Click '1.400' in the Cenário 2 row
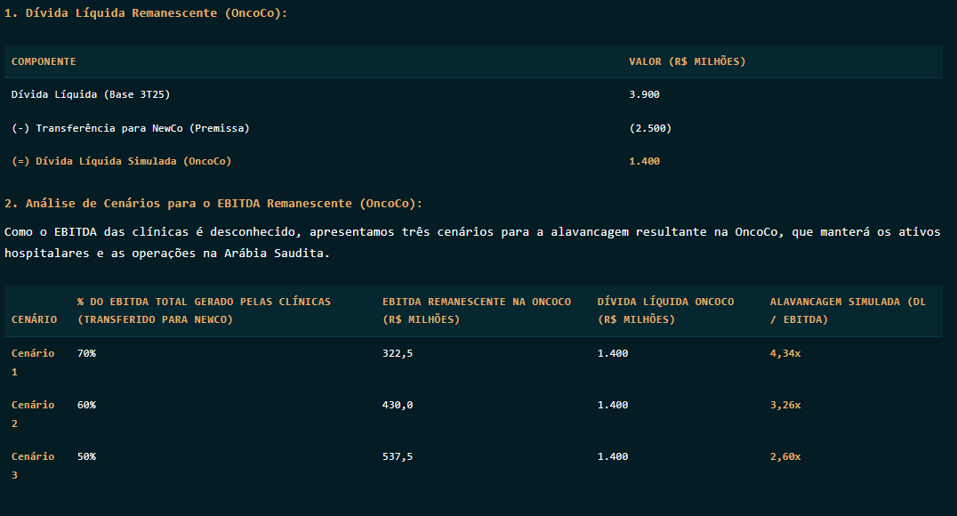Viewport: 957px width, 516px height. point(613,405)
